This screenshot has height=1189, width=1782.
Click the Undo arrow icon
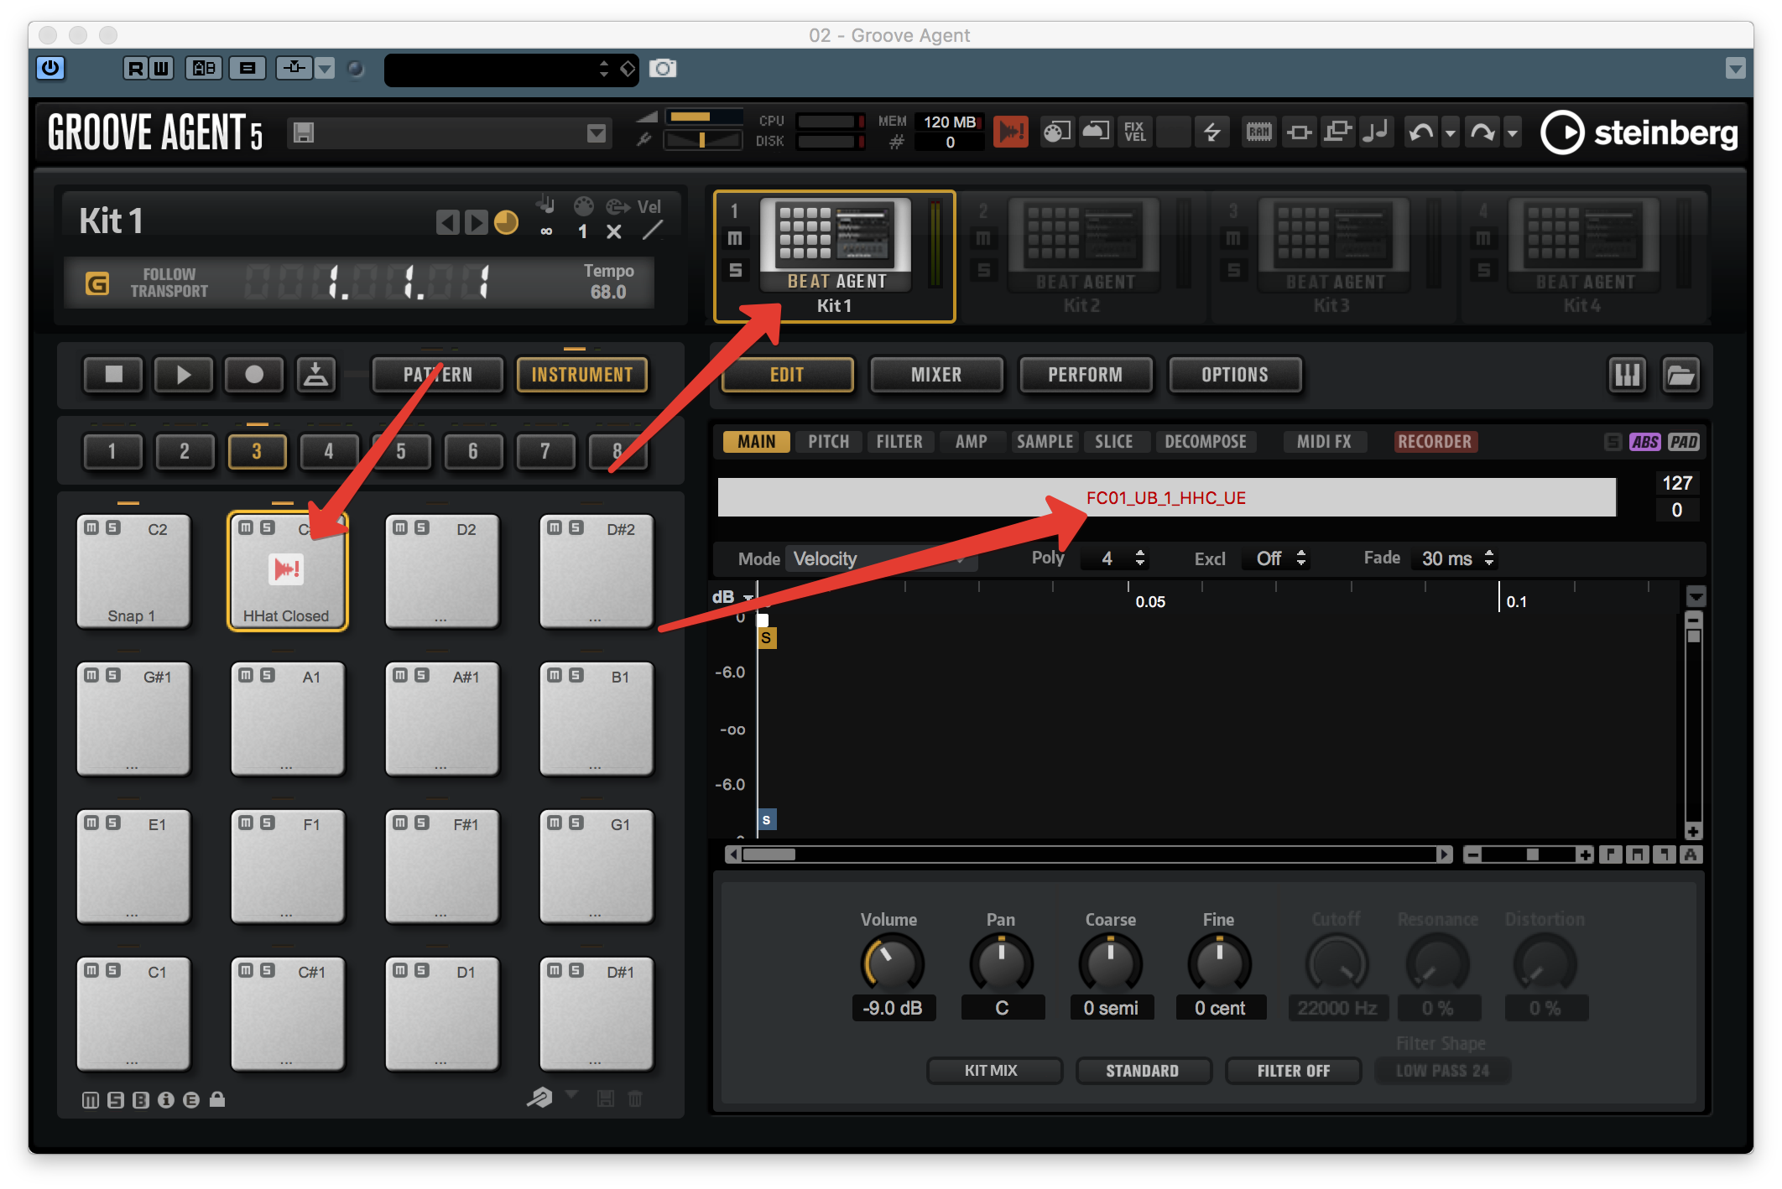point(1420,132)
